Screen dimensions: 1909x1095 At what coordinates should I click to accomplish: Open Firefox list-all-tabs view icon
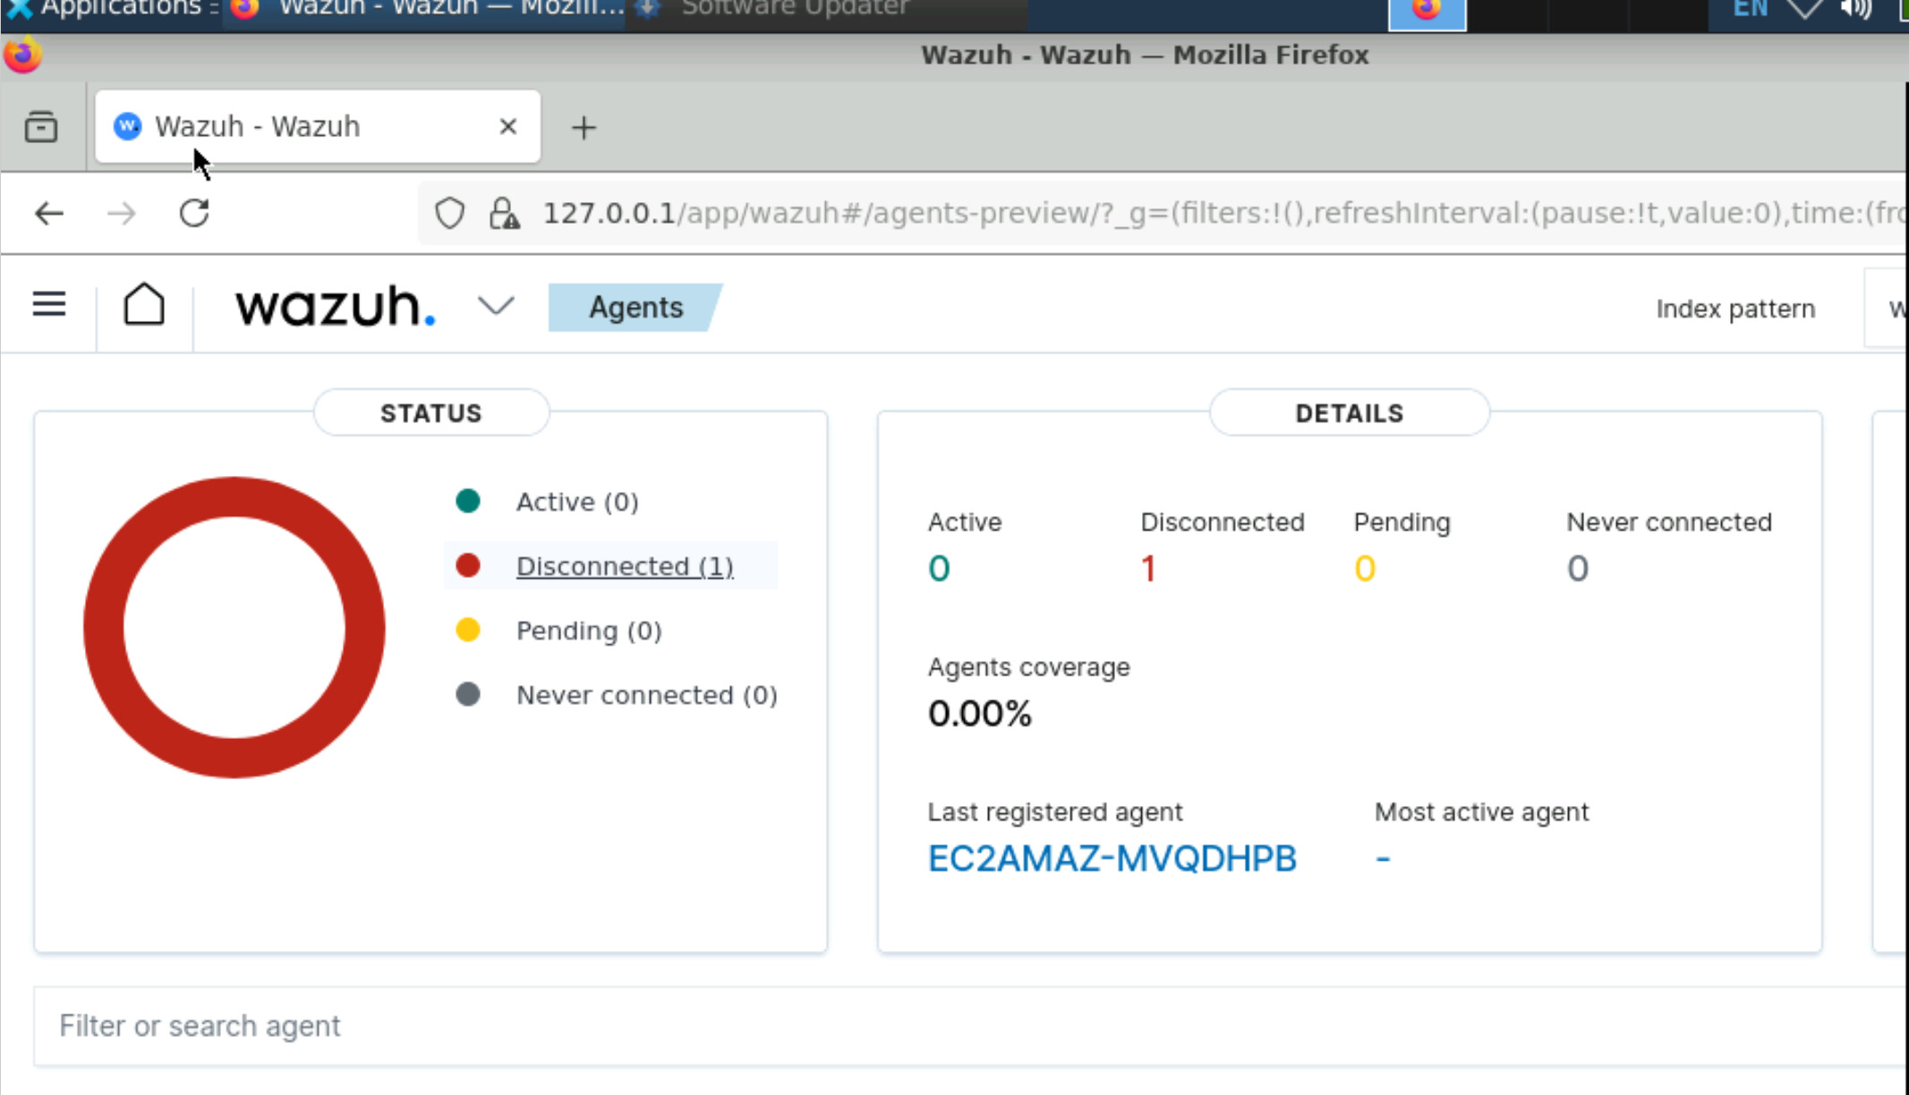coord(41,127)
